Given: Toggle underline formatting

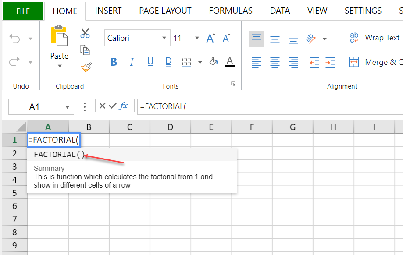Looking at the screenshot, I should click(x=150, y=62).
